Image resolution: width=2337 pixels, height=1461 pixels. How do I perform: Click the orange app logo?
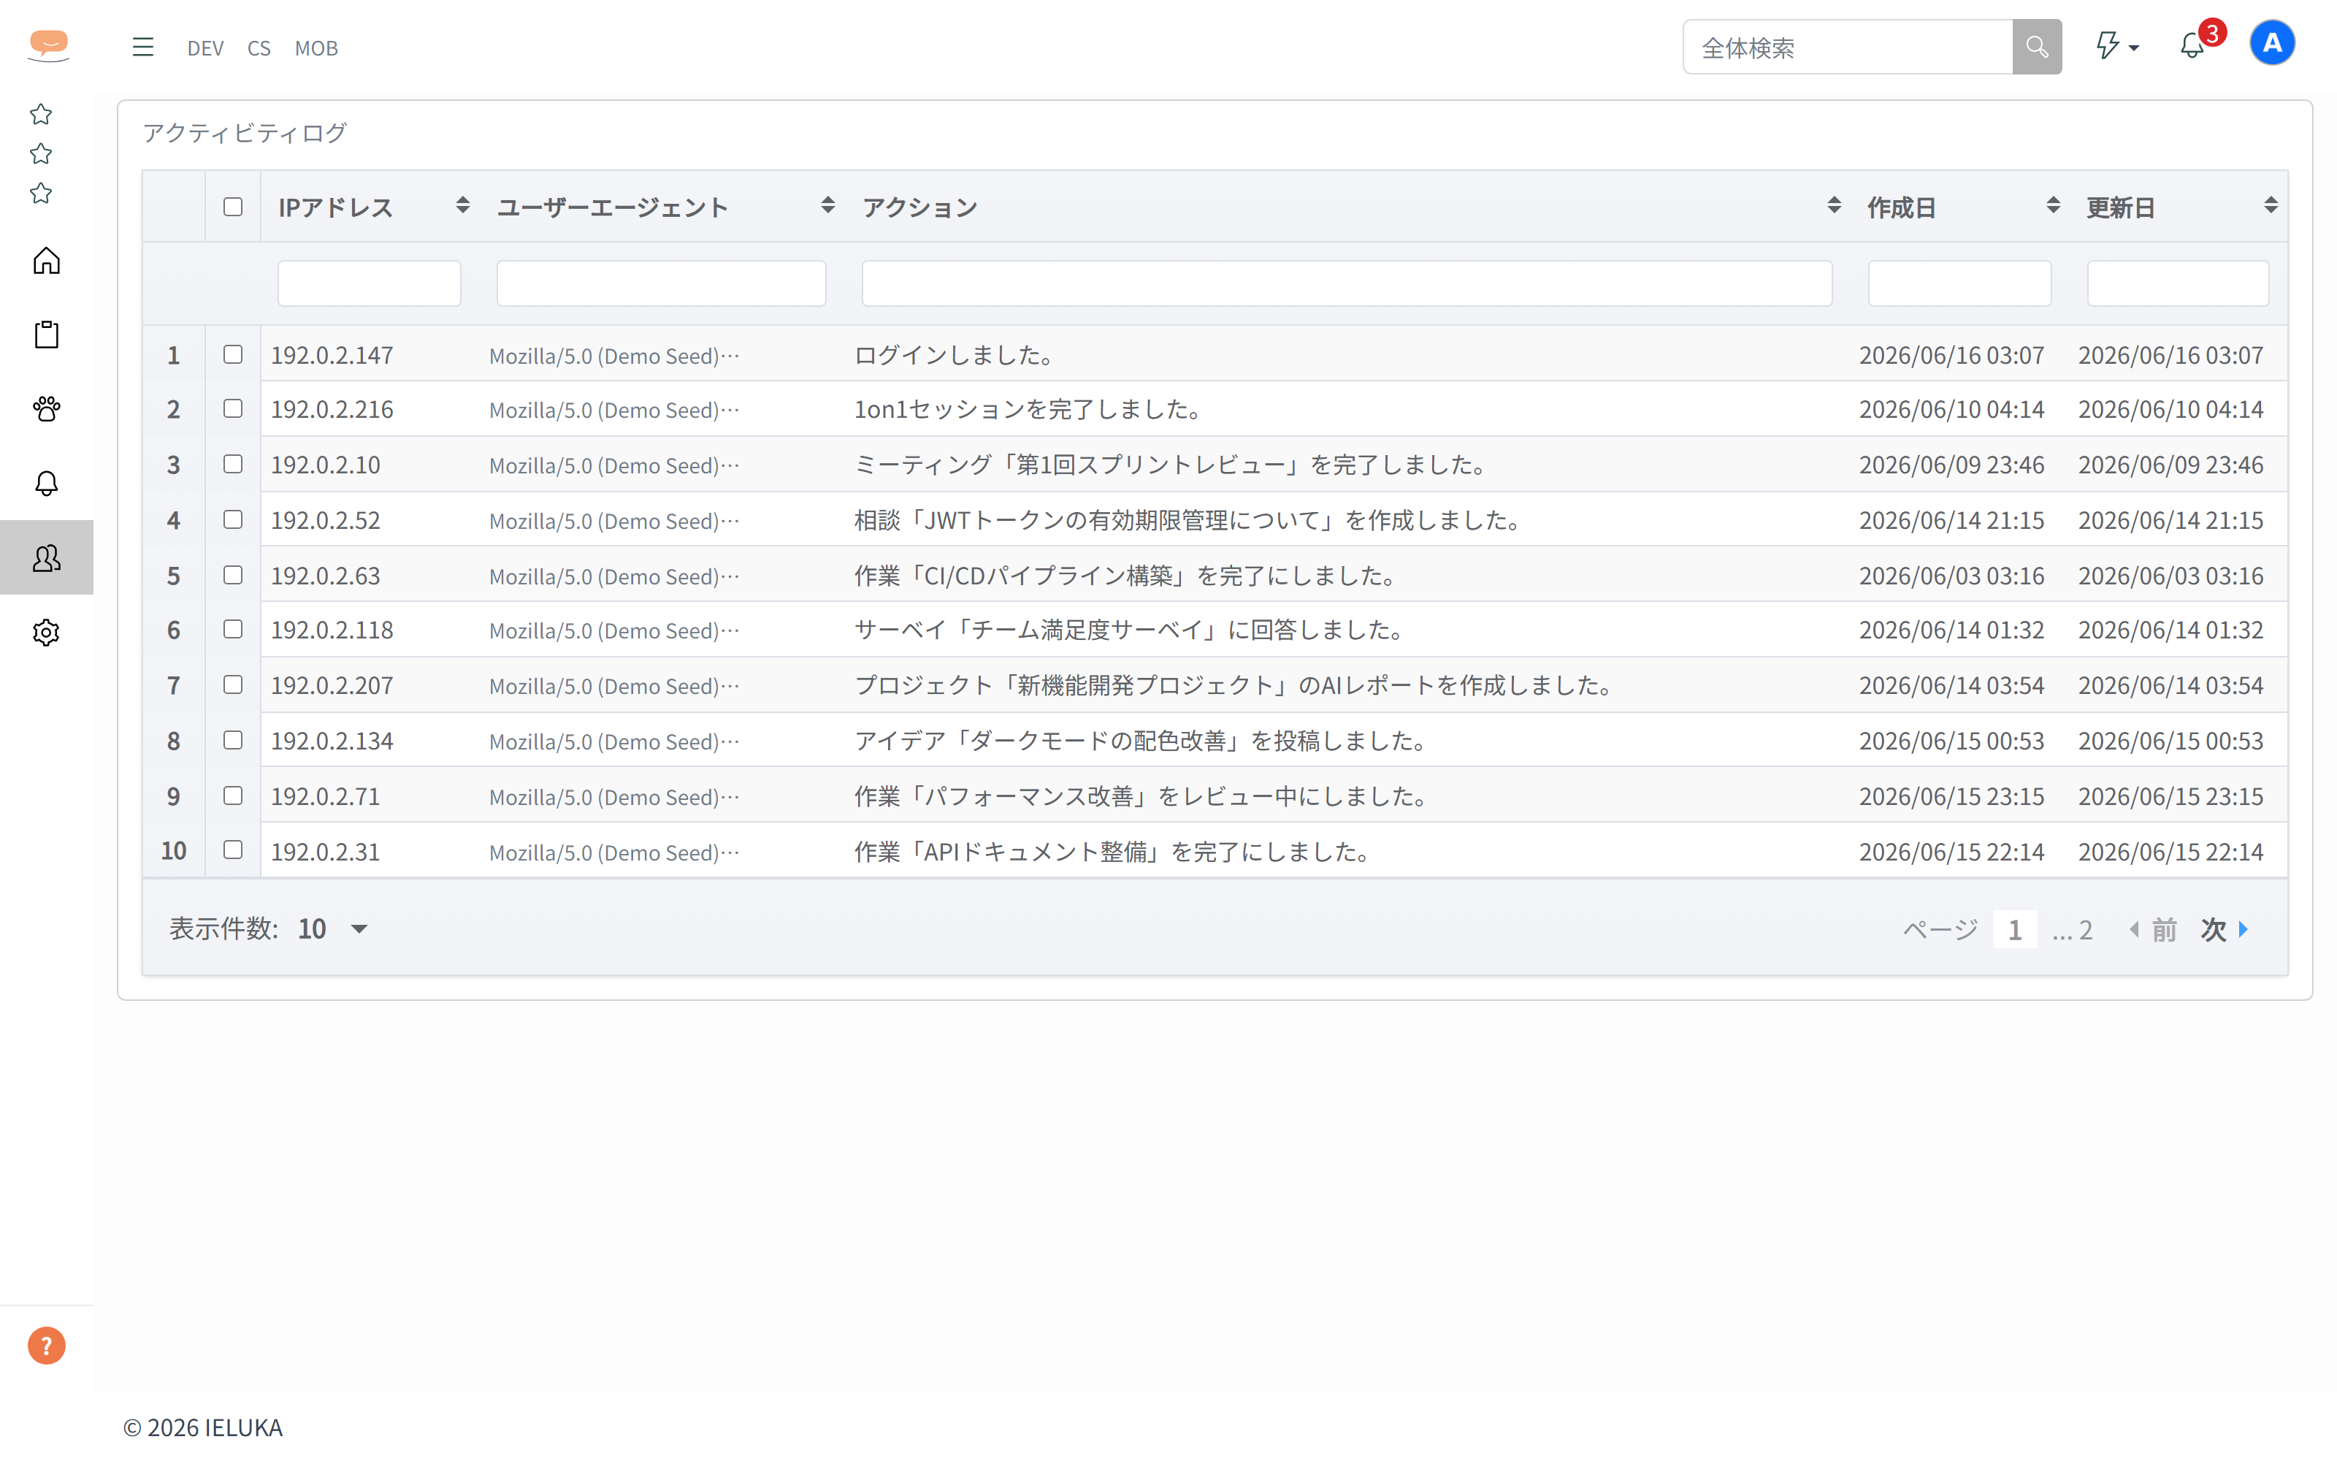tap(48, 45)
